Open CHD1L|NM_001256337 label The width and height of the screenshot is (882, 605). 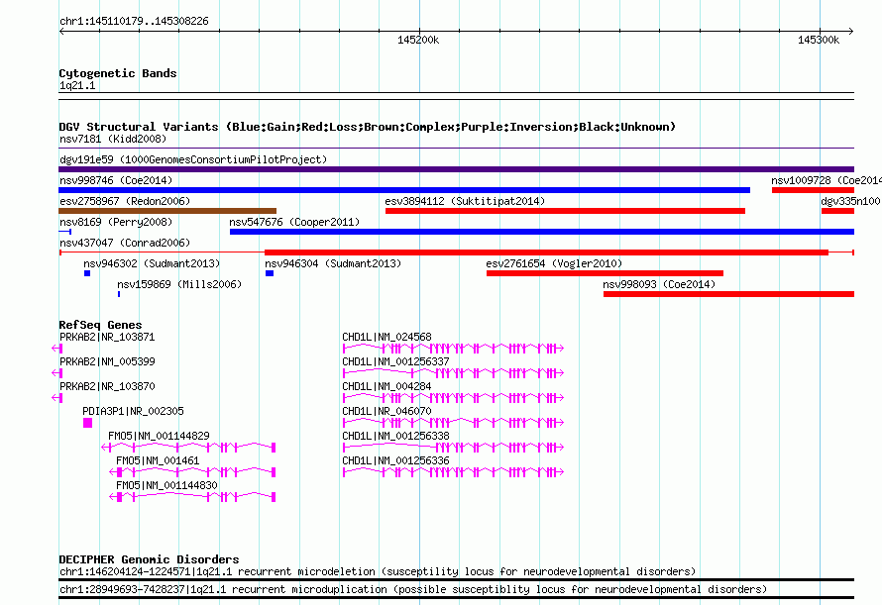pyautogui.click(x=396, y=362)
